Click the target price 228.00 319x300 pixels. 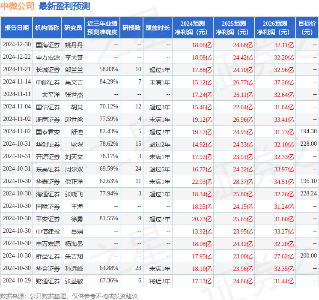(309, 144)
